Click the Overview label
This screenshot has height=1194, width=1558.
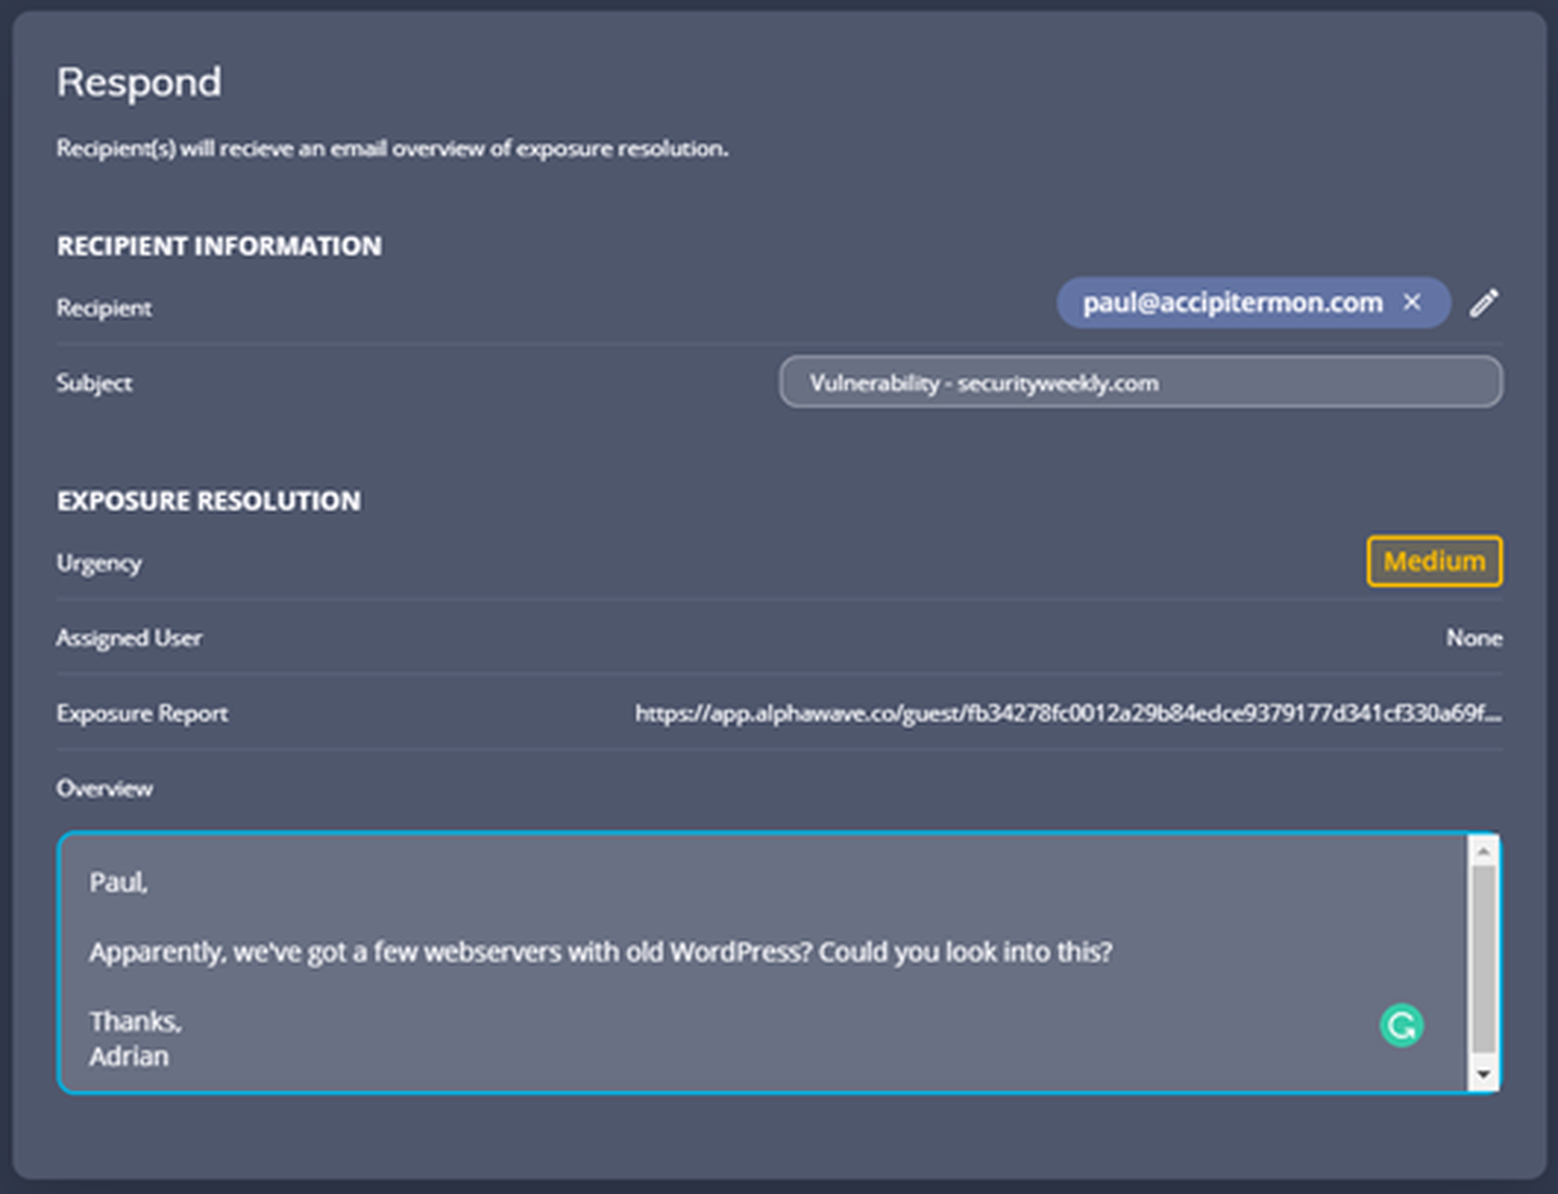pyautogui.click(x=104, y=788)
